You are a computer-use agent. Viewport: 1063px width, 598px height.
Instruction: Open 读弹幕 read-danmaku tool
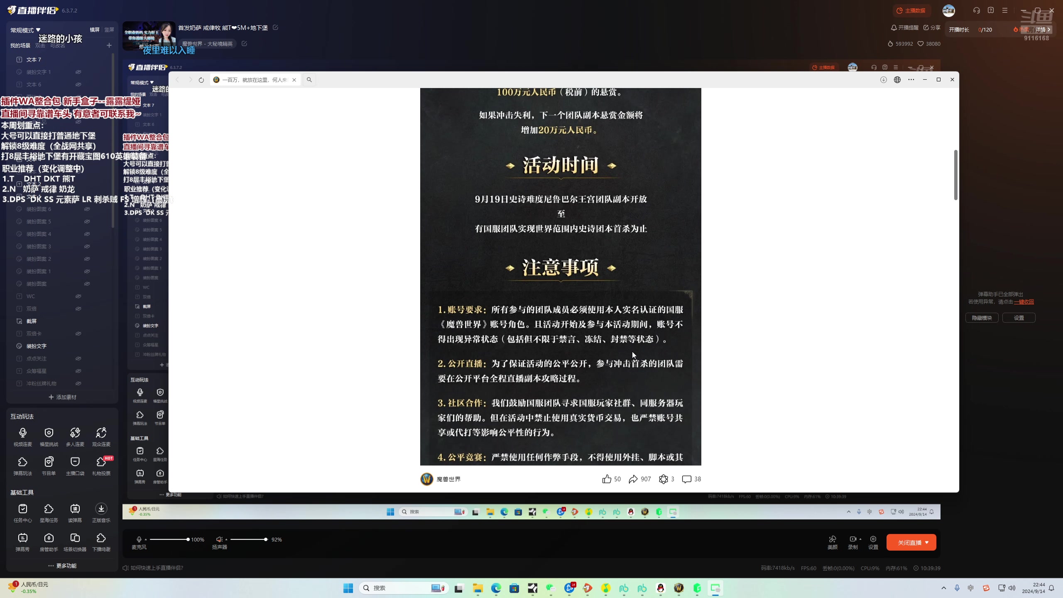click(x=75, y=513)
